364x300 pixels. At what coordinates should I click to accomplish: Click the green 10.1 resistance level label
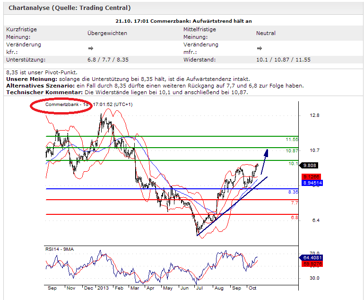293,164
